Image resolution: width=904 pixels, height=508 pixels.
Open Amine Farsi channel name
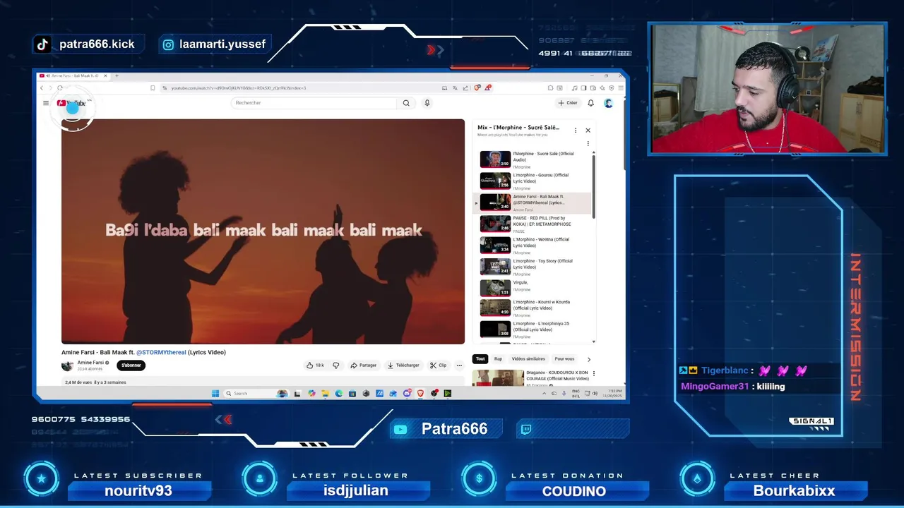(x=90, y=363)
